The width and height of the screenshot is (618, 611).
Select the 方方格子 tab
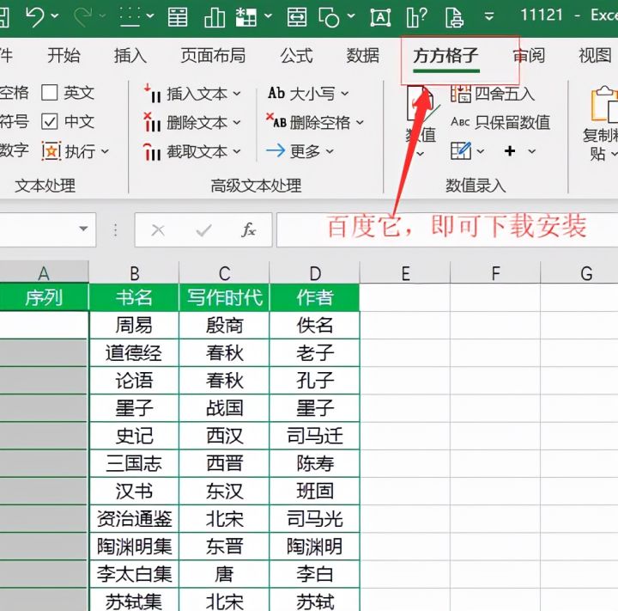[445, 56]
